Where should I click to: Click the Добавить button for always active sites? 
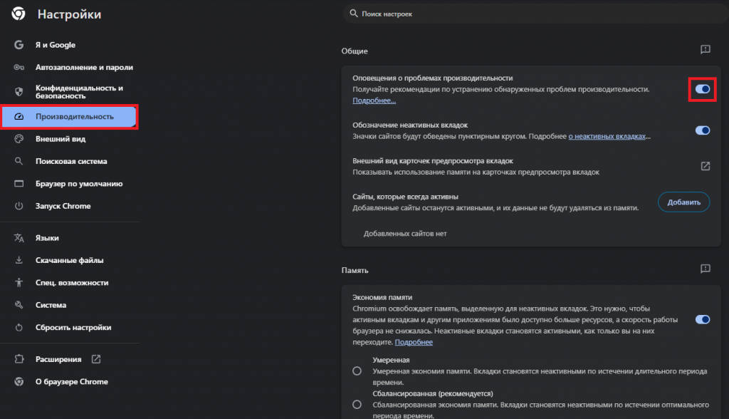click(683, 202)
